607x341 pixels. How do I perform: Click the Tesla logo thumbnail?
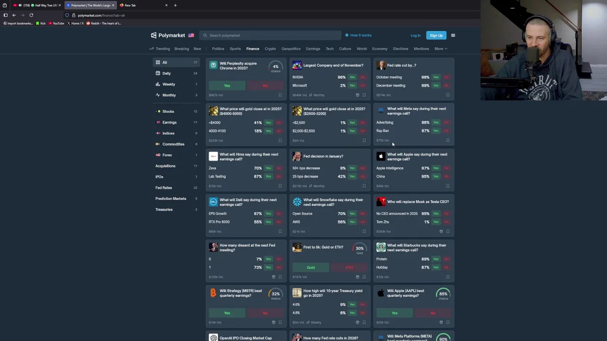click(381, 202)
